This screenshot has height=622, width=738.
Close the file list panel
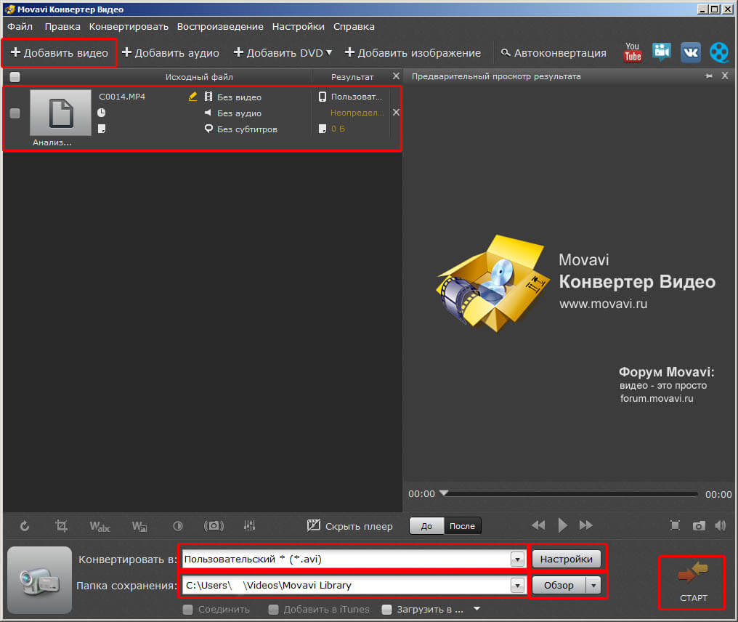pos(396,76)
